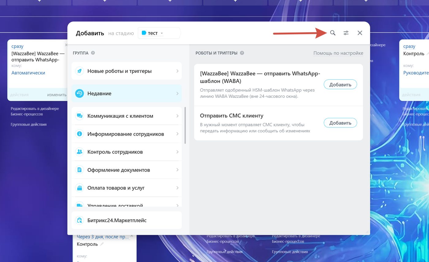Viewport: 429px width, 262px height.
Task: Expand the Недавние group chevron
Action: [177, 93]
